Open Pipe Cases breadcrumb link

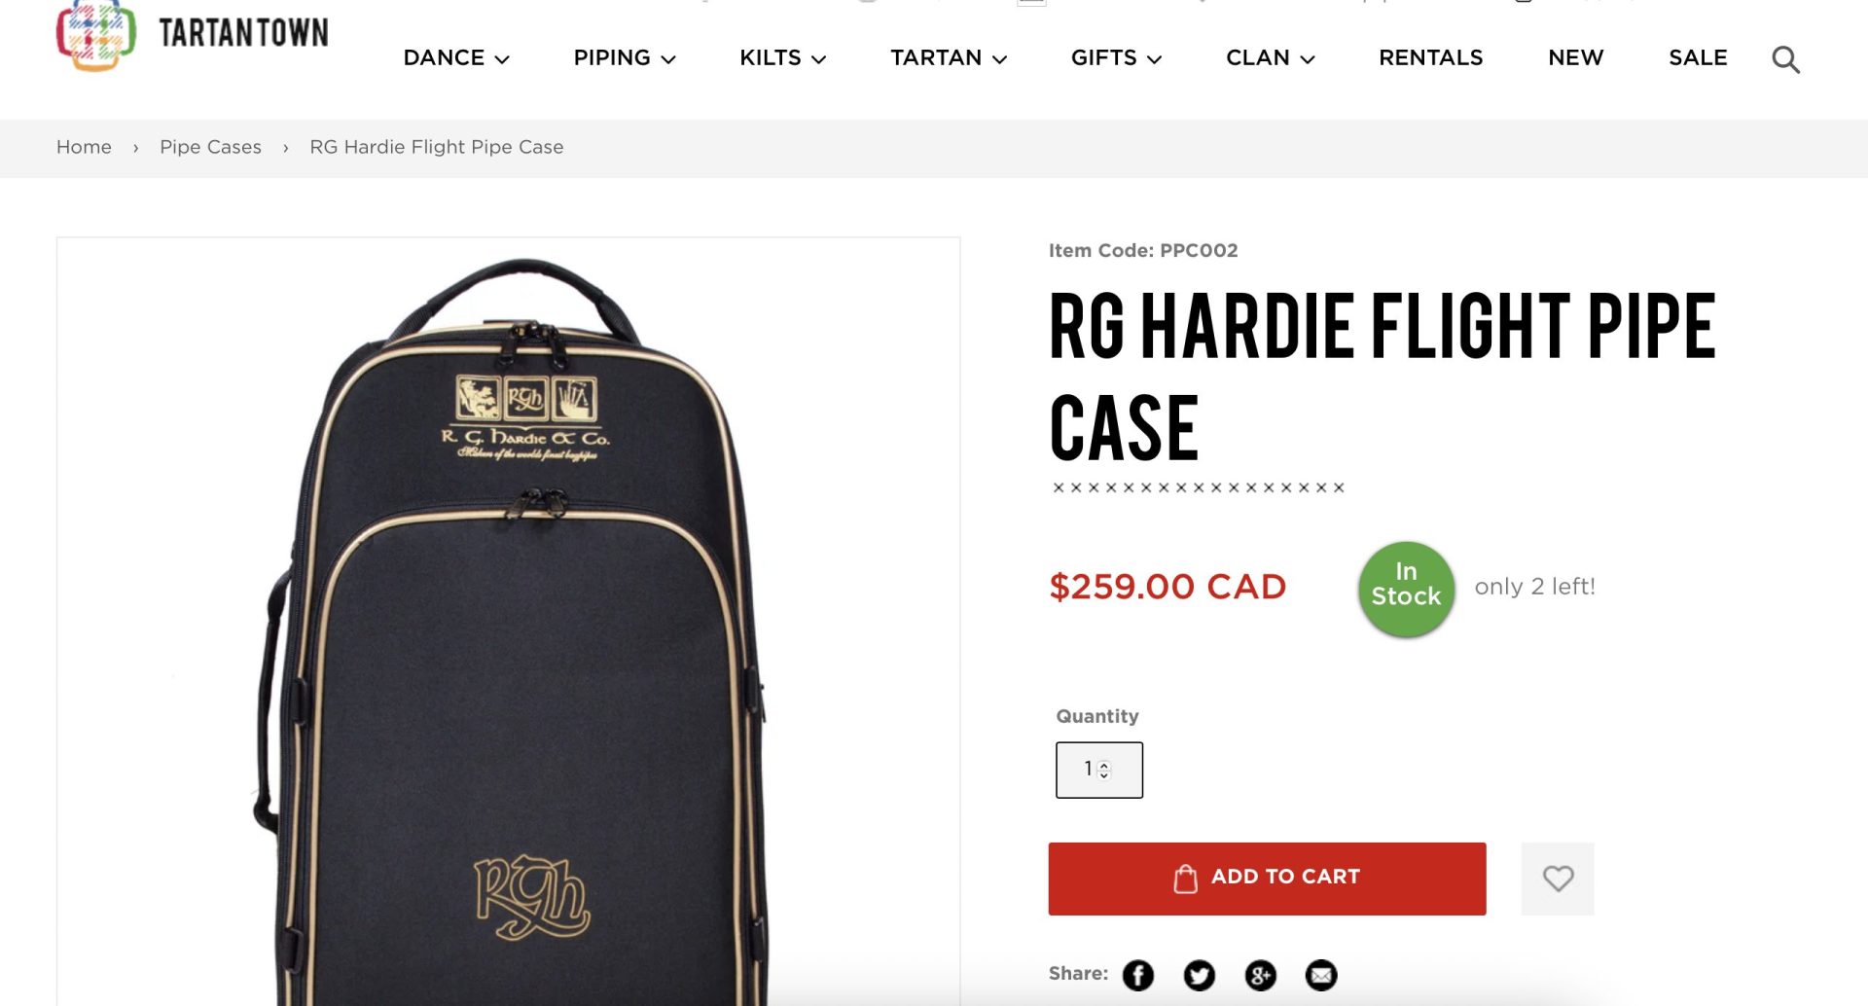click(210, 147)
